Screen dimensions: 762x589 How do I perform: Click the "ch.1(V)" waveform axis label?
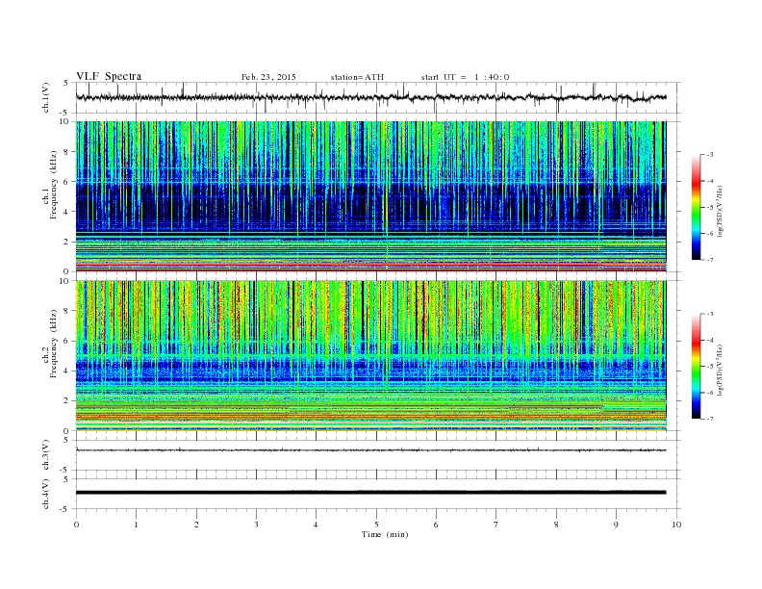(x=46, y=97)
